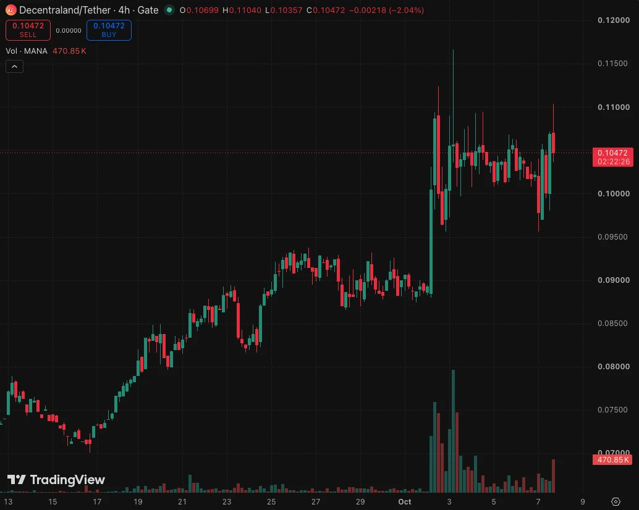Click the 17 date label on the time axis
The width and height of the screenshot is (639, 510).
(x=97, y=502)
